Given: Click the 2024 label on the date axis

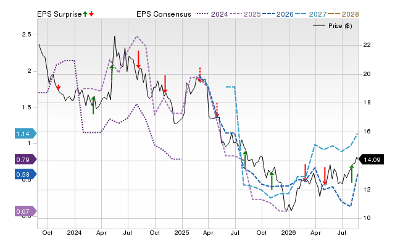Looking at the screenshot, I should [x=74, y=232].
